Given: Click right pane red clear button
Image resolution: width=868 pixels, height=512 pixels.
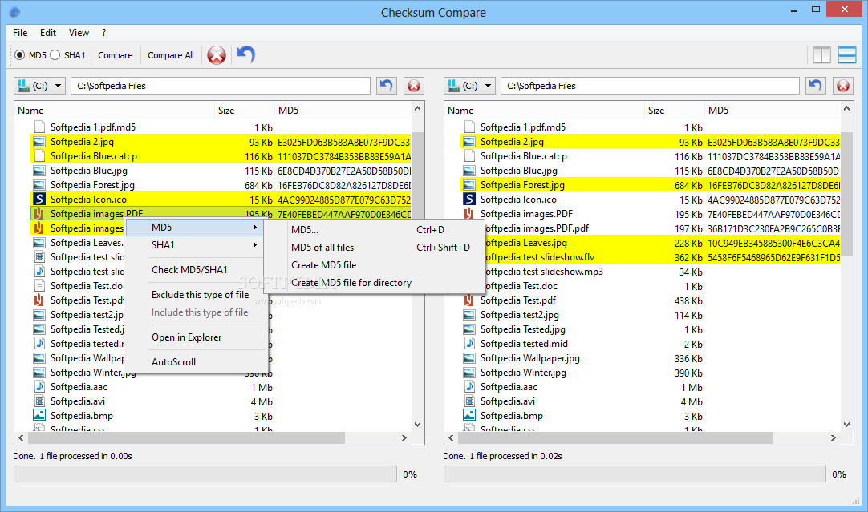Looking at the screenshot, I should click(843, 86).
